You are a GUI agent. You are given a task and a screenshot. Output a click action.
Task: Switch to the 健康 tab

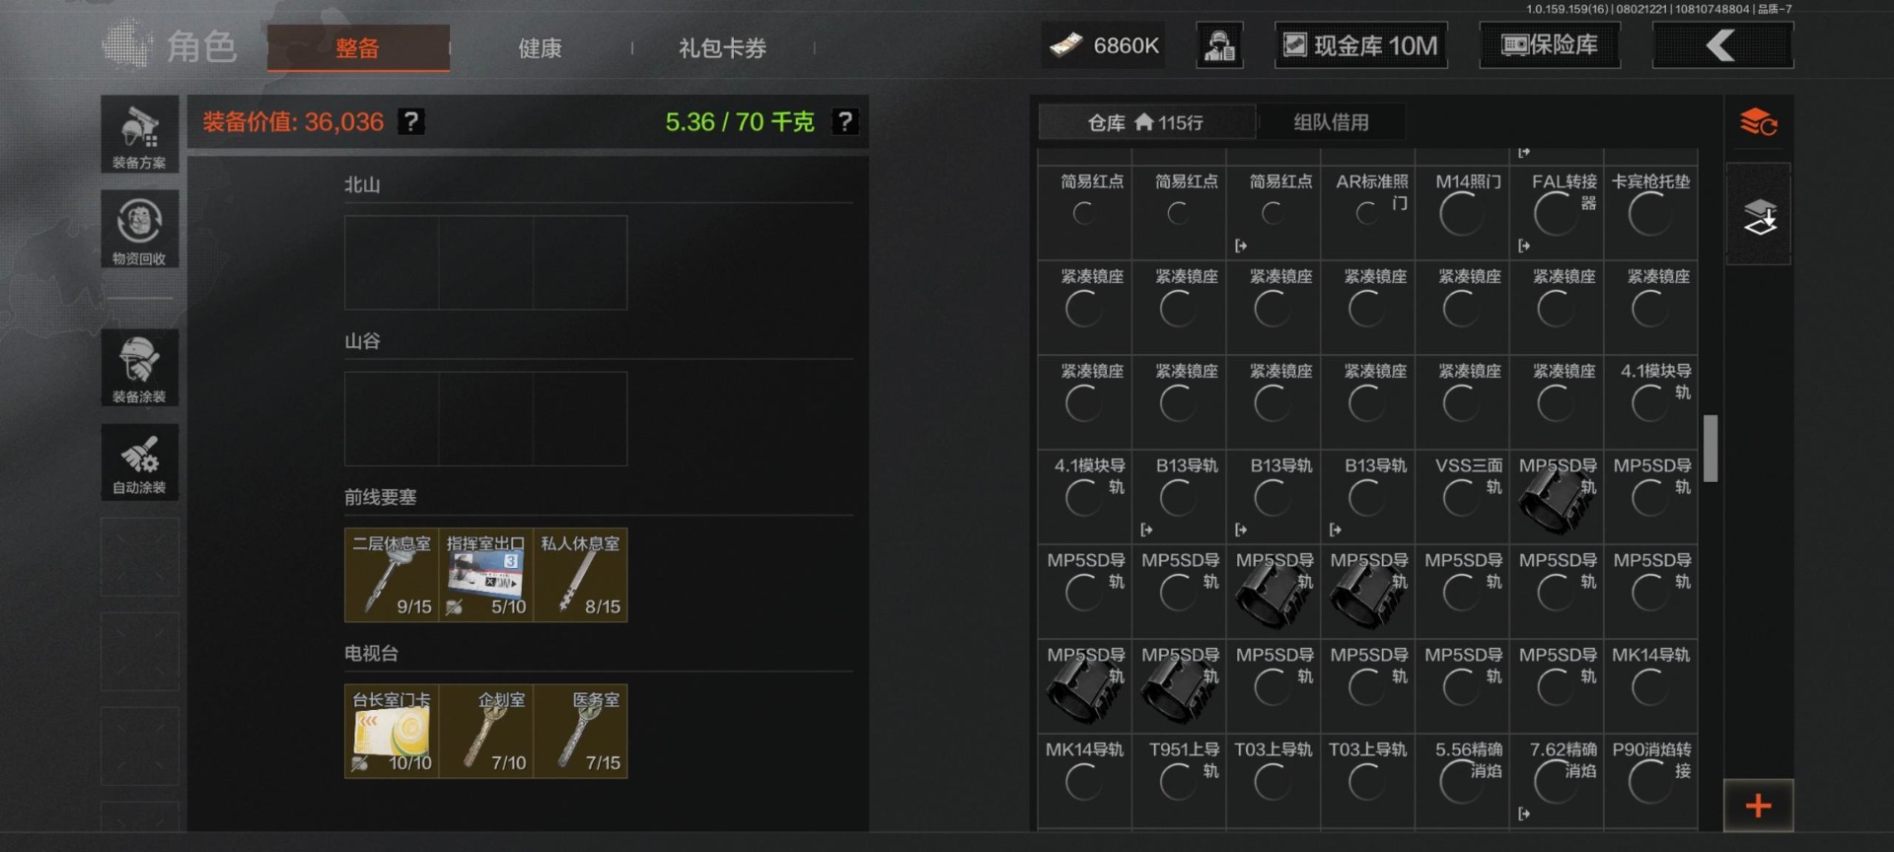pos(540,48)
